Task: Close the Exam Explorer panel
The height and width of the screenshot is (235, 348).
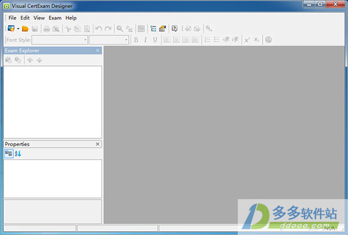Action: tap(97, 51)
